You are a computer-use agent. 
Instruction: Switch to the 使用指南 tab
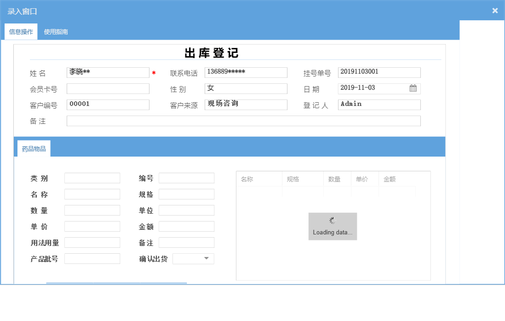55,32
